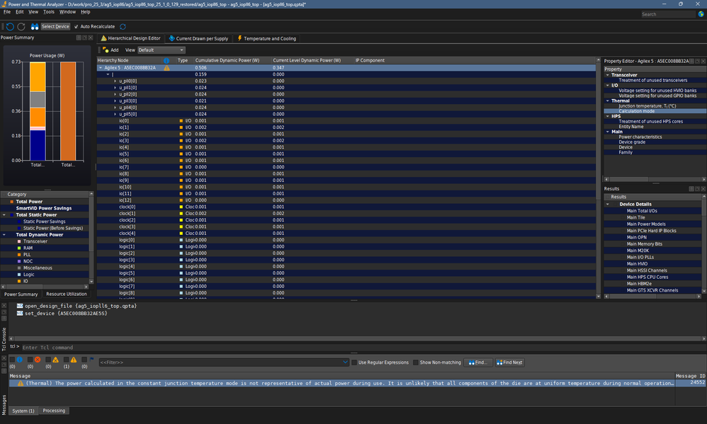Click the globe icon beside Search
The width and height of the screenshot is (707, 424).
click(x=701, y=14)
